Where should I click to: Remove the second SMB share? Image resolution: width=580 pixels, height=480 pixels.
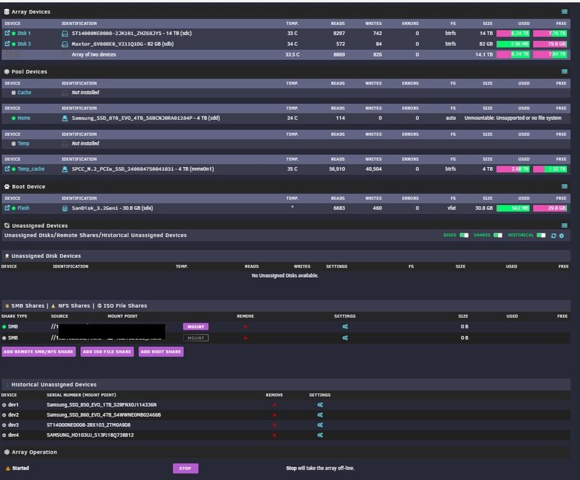point(245,338)
